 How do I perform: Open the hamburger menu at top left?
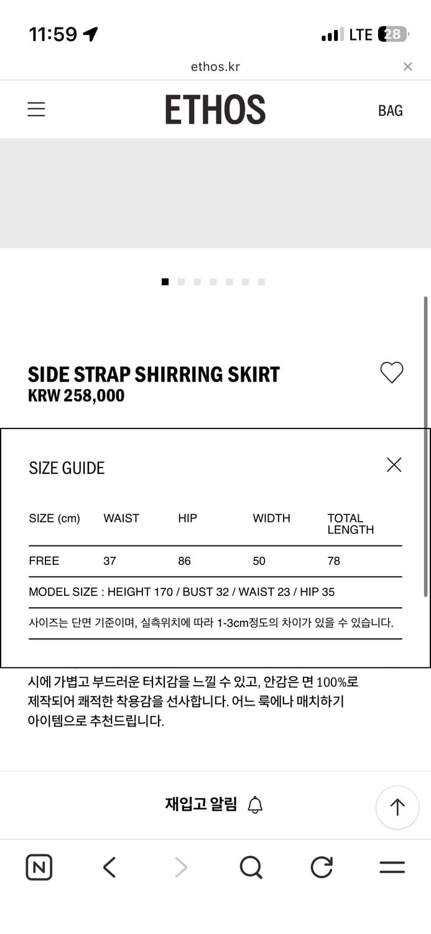(37, 110)
